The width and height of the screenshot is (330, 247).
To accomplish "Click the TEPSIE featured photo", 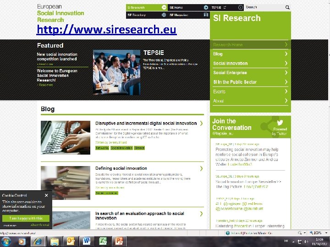I will [x=116, y=72].
